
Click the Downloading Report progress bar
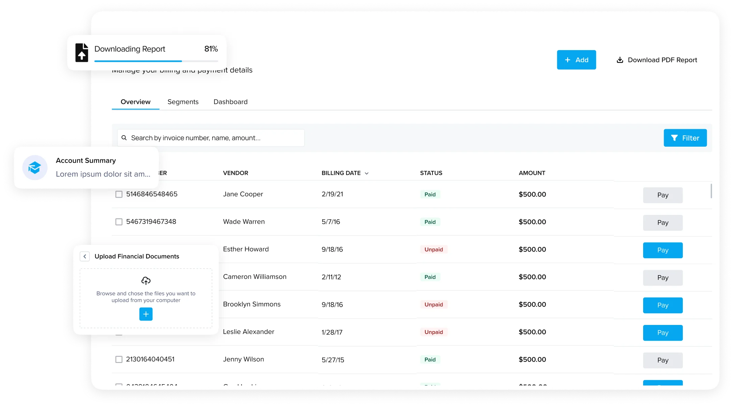coord(156,61)
